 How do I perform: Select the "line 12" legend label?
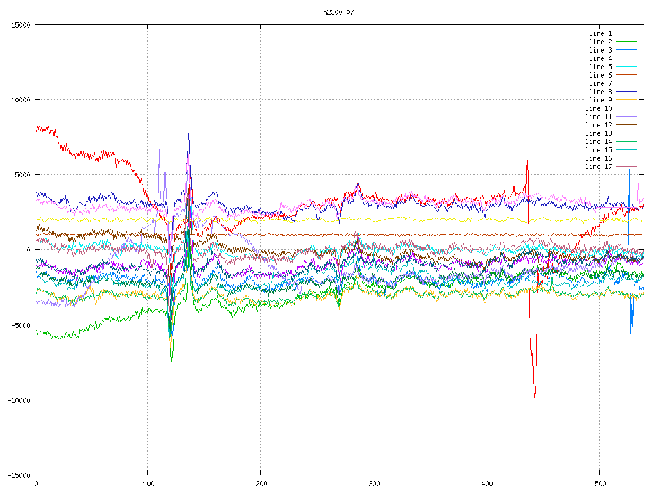pyautogui.click(x=598, y=125)
